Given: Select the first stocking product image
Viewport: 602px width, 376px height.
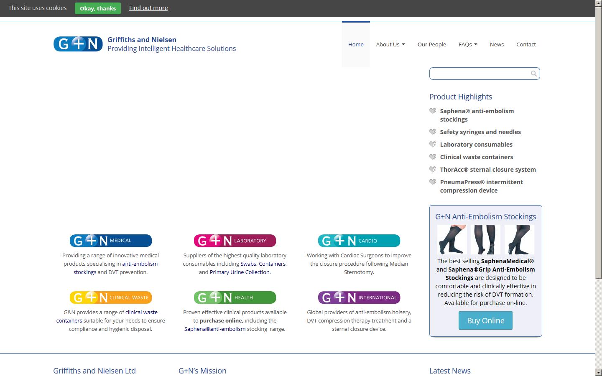Looking at the screenshot, I should (x=452, y=239).
